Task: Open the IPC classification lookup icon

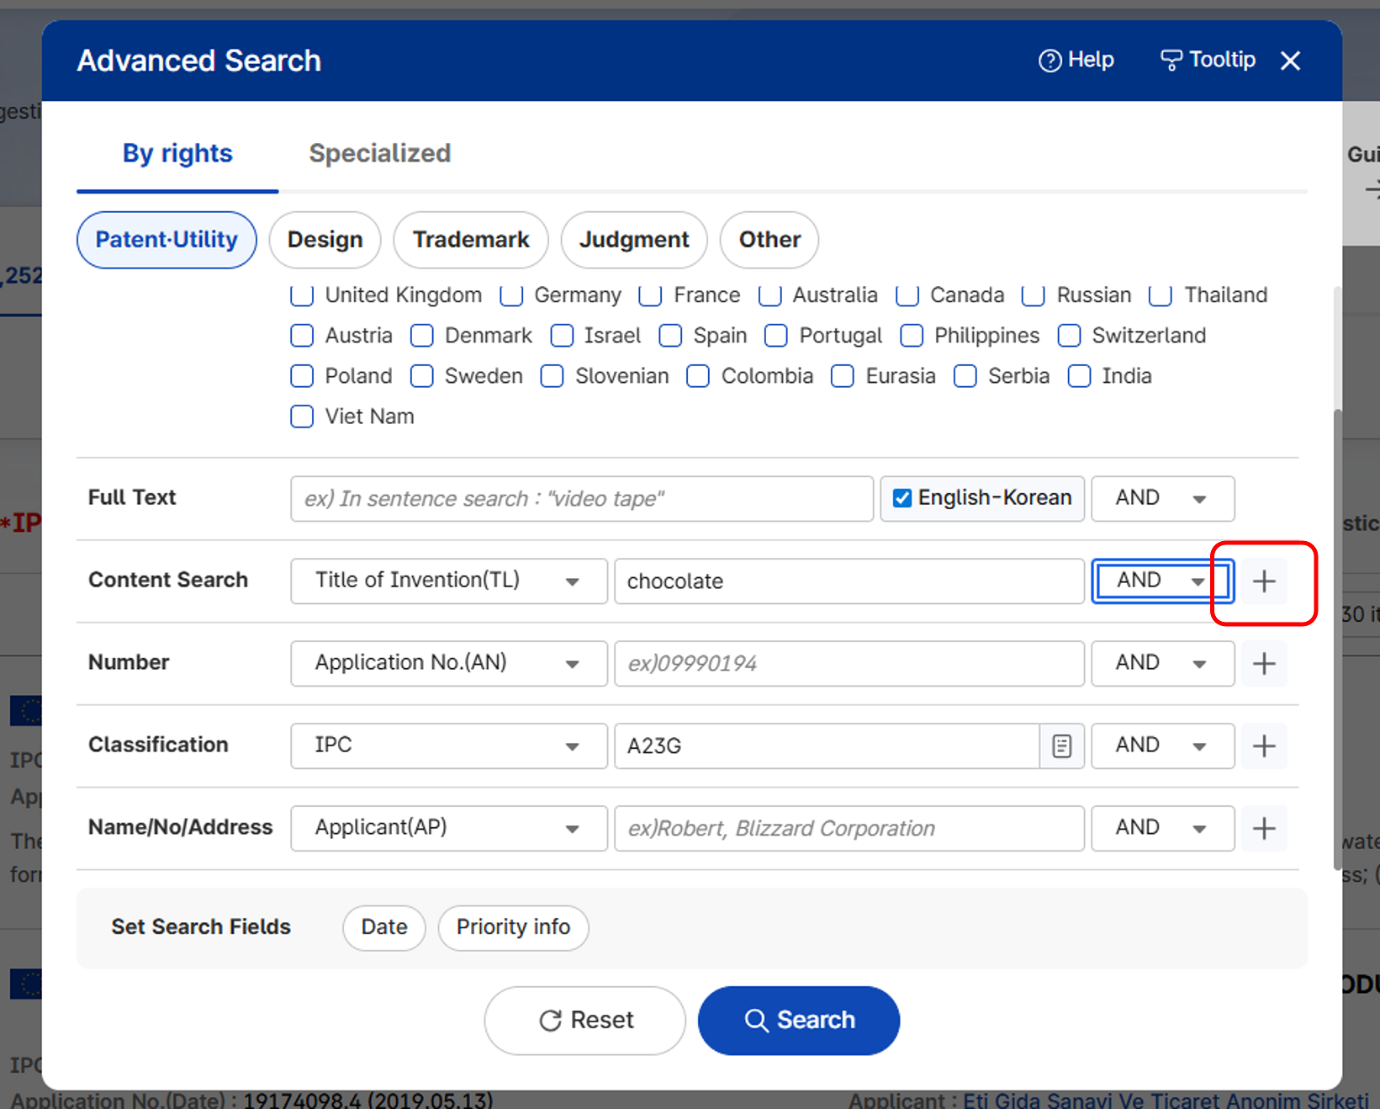Action: click(x=1062, y=746)
